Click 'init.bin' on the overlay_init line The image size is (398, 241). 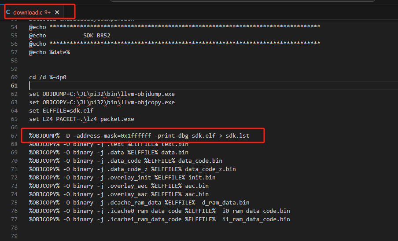point(202,178)
